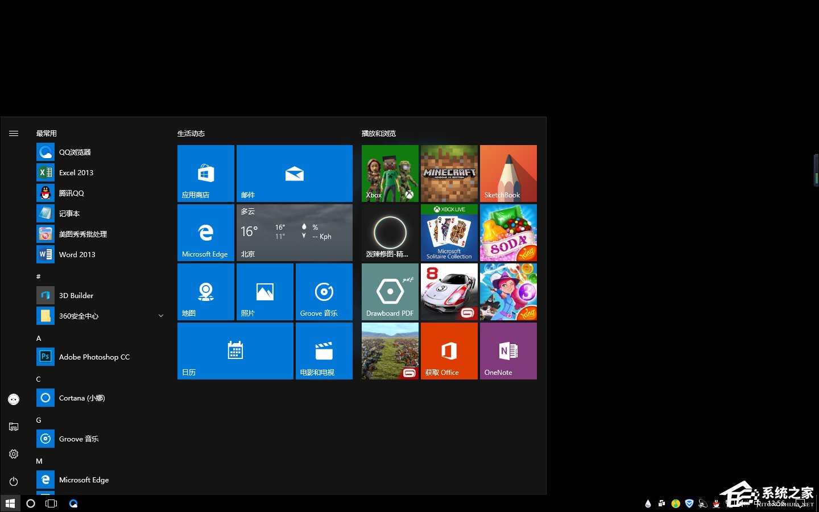Open Adobe Photoshop CC from the app list
819x512 pixels.
point(94,357)
